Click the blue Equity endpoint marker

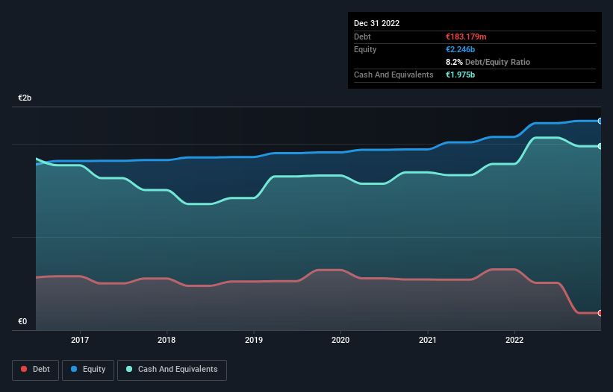point(600,121)
